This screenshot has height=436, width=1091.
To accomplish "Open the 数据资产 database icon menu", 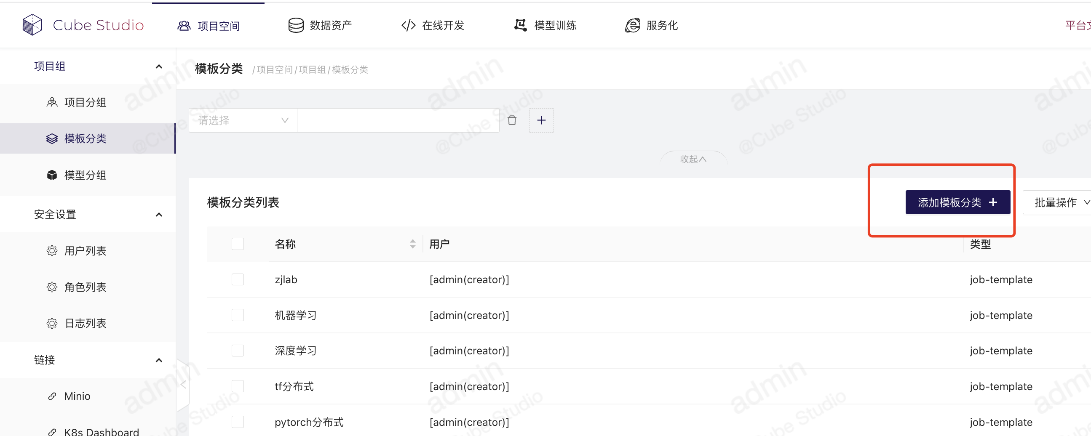I will click(x=296, y=25).
